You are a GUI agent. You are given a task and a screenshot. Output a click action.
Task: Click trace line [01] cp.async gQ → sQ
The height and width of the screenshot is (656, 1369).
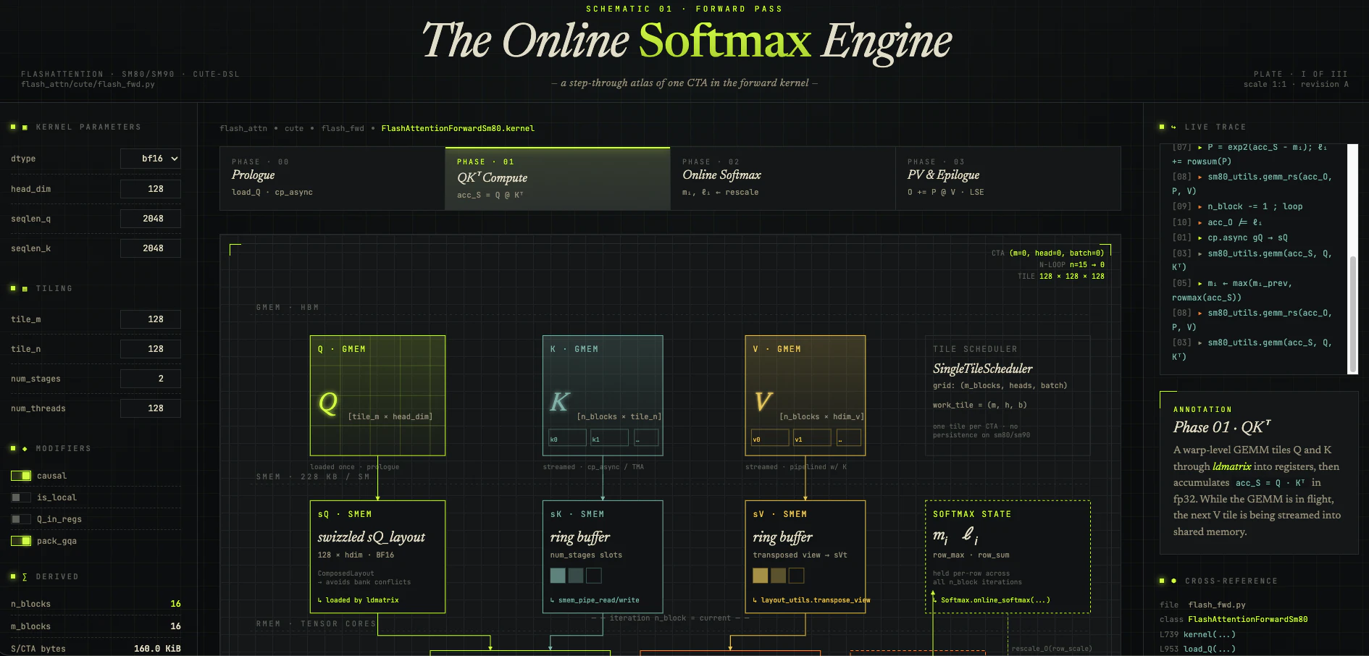coord(1230,237)
